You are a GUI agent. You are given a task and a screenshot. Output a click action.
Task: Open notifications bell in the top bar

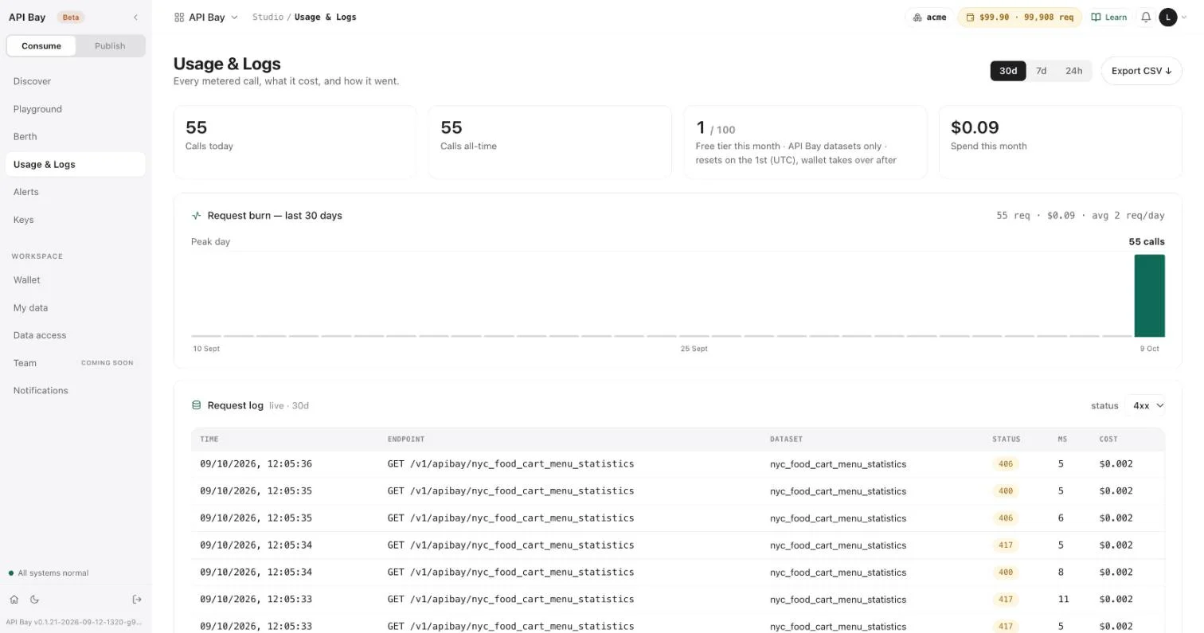pos(1146,17)
